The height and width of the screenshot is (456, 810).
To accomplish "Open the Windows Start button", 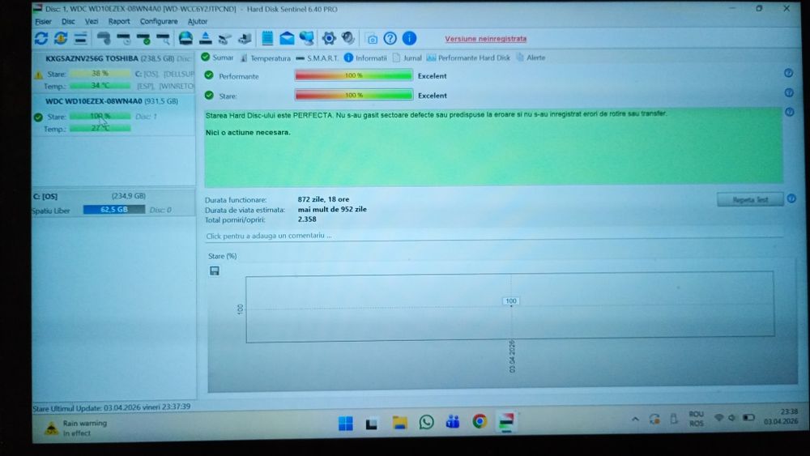I will [x=346, y=423].
